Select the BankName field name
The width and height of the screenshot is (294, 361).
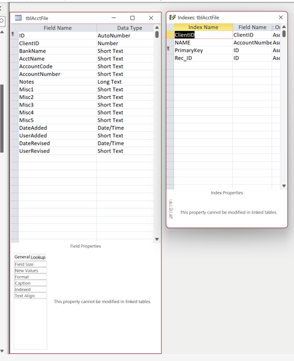tap(57, 51)
